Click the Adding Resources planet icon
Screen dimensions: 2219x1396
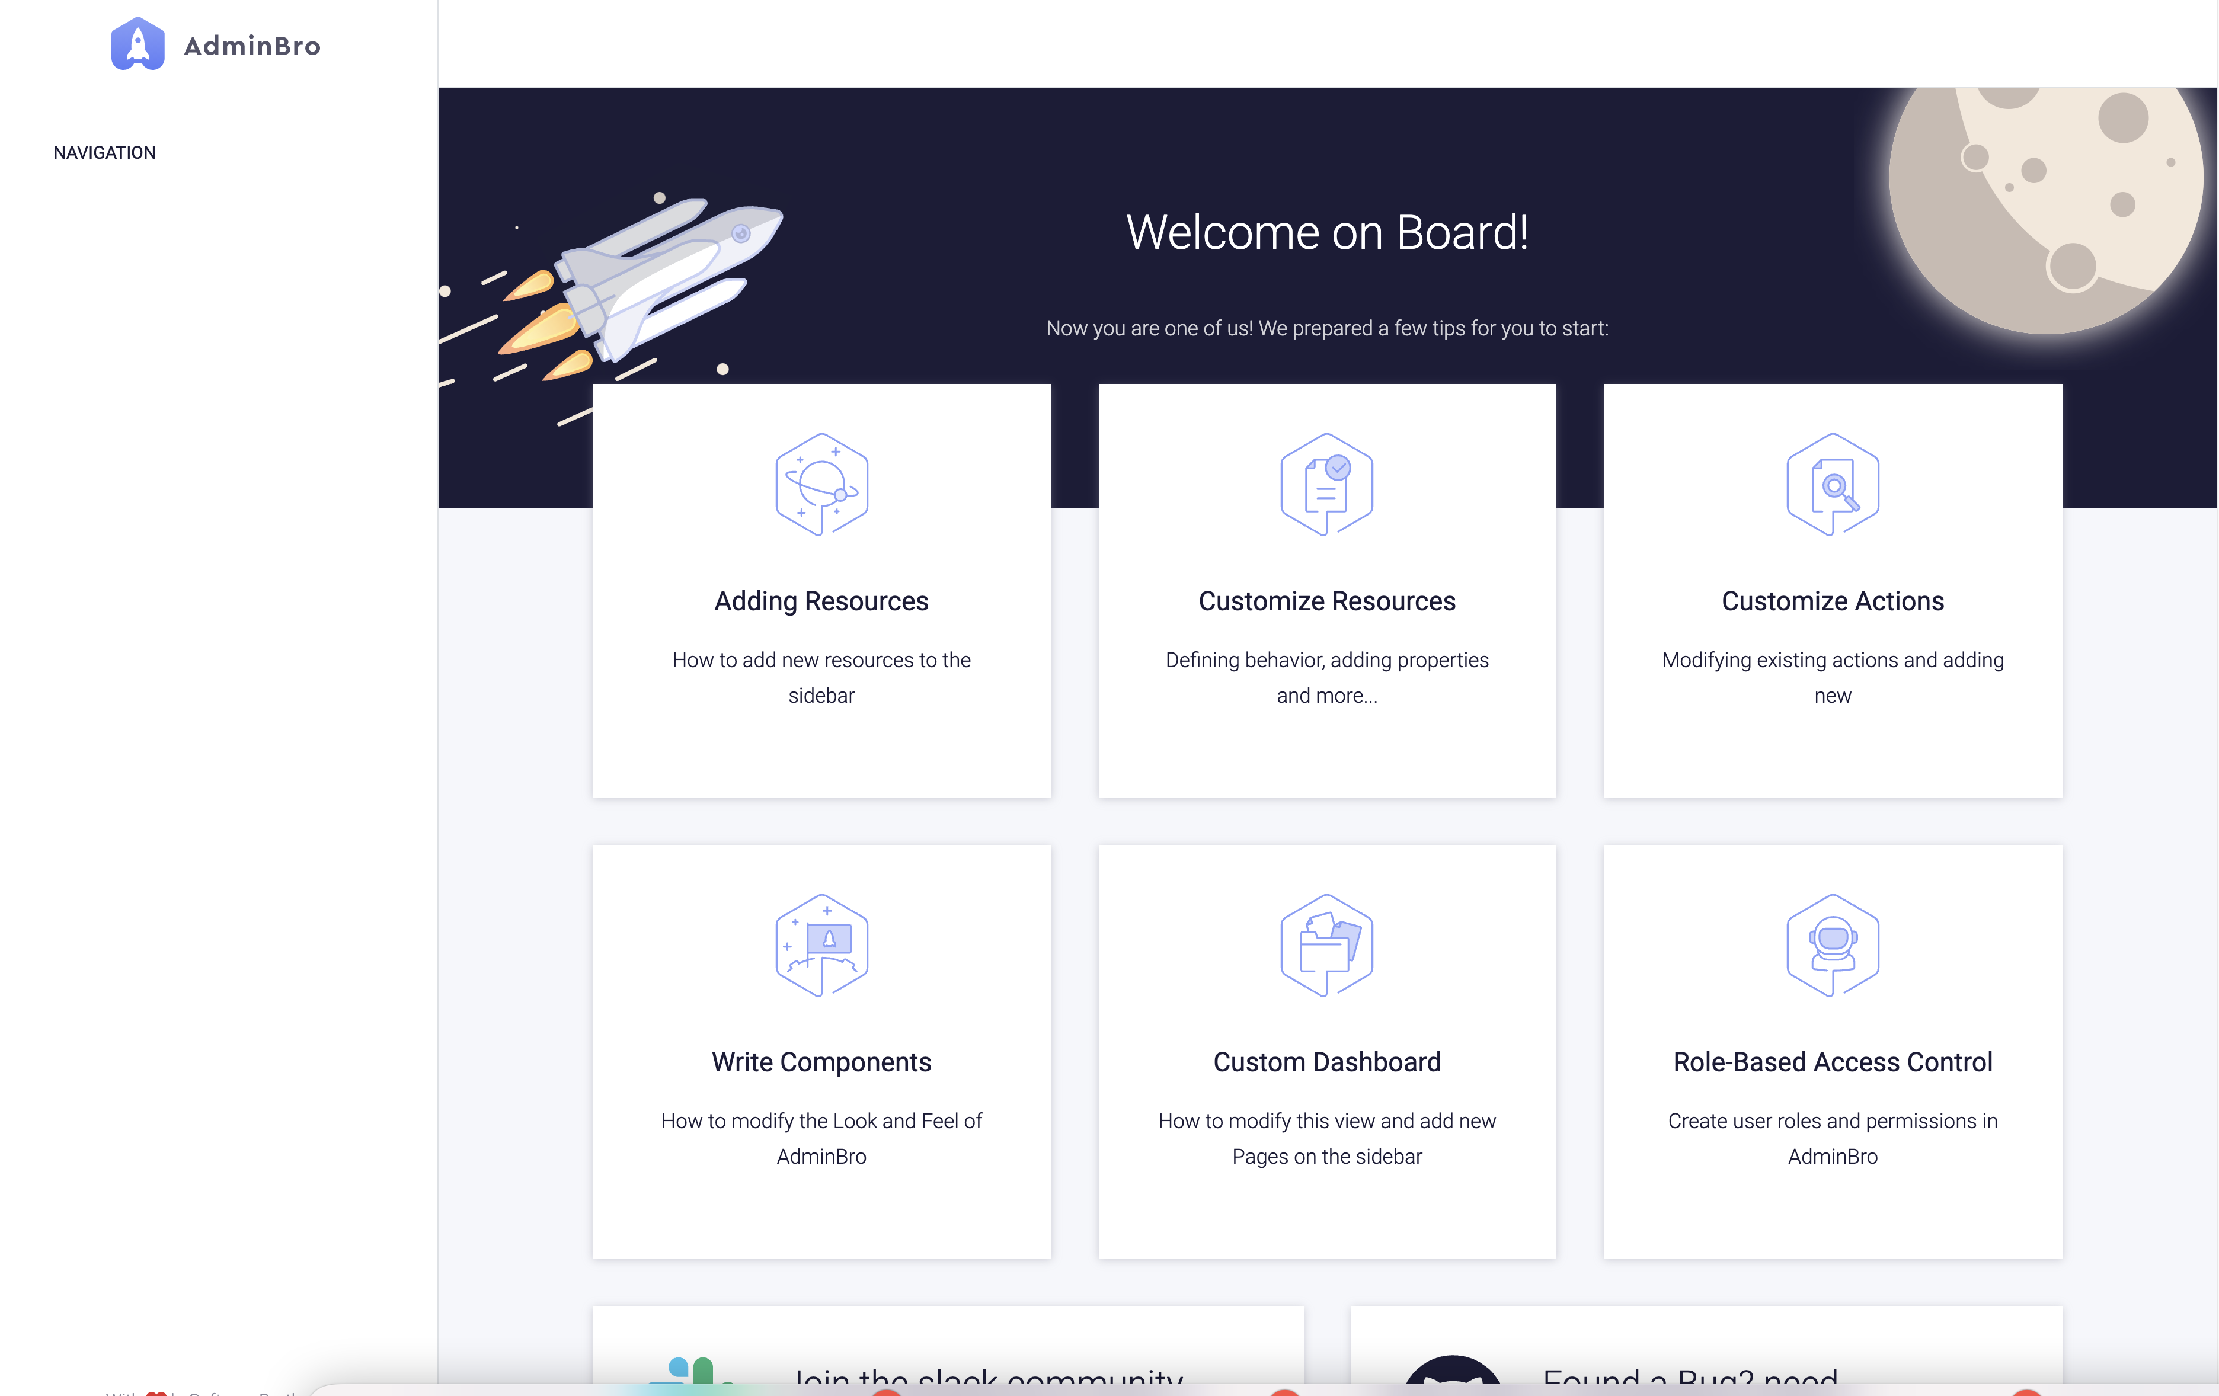click(821, 485)
